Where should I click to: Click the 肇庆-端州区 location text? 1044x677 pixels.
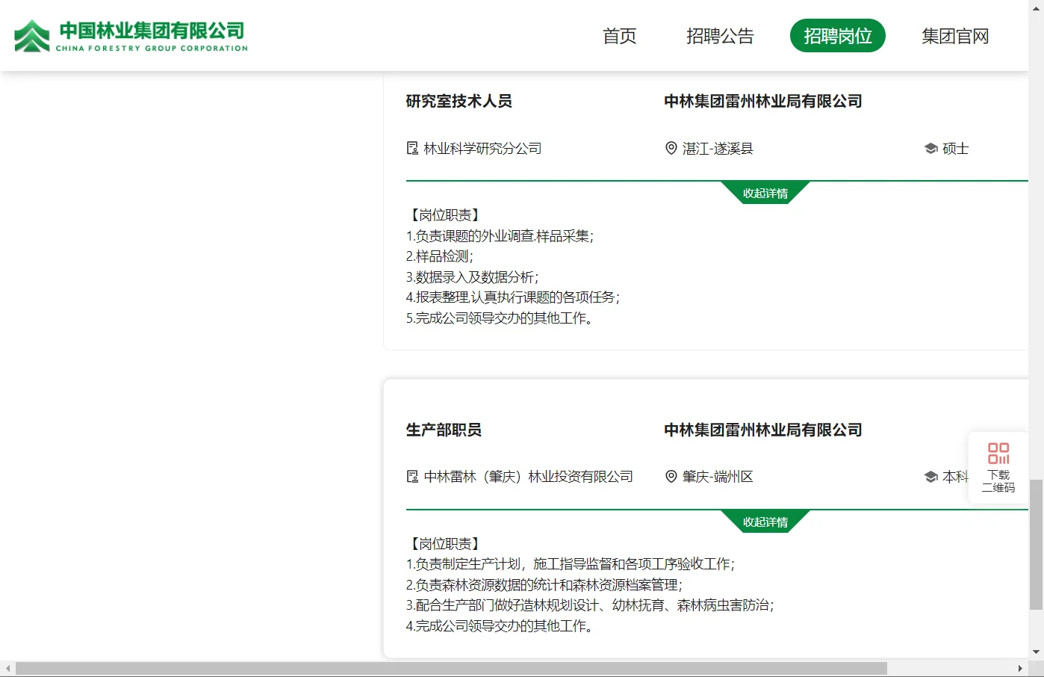(x=718, y=476)
